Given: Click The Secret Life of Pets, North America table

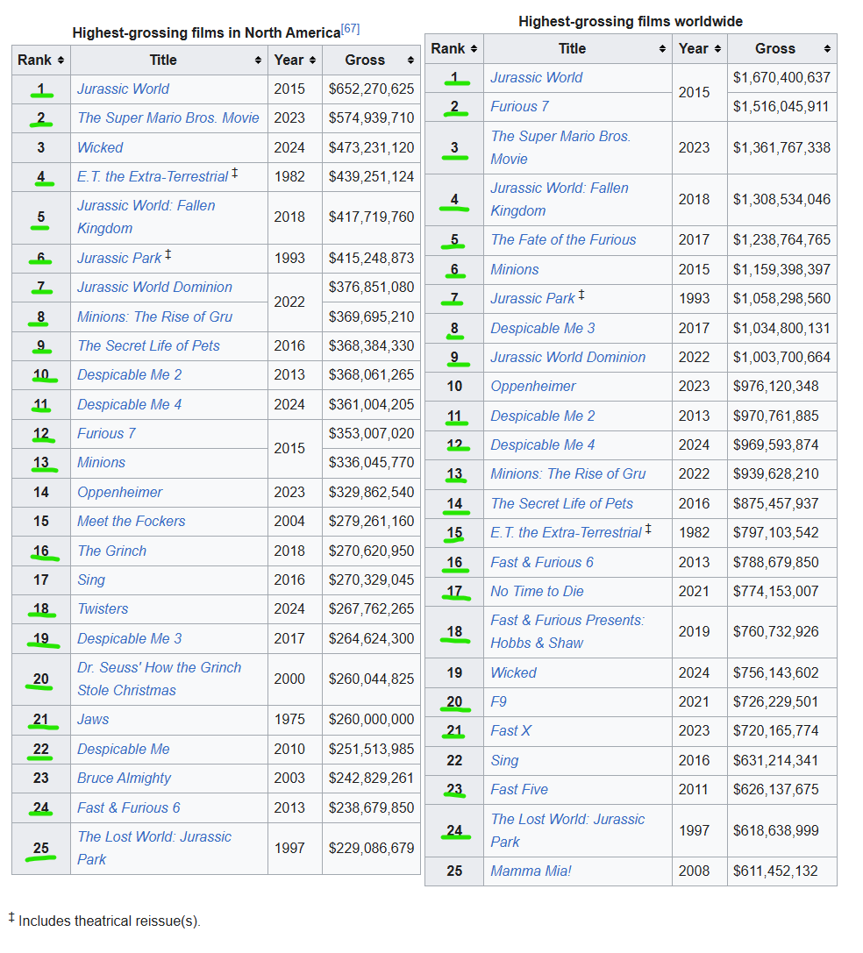Looking at the screenshot, I should [148, 345].
